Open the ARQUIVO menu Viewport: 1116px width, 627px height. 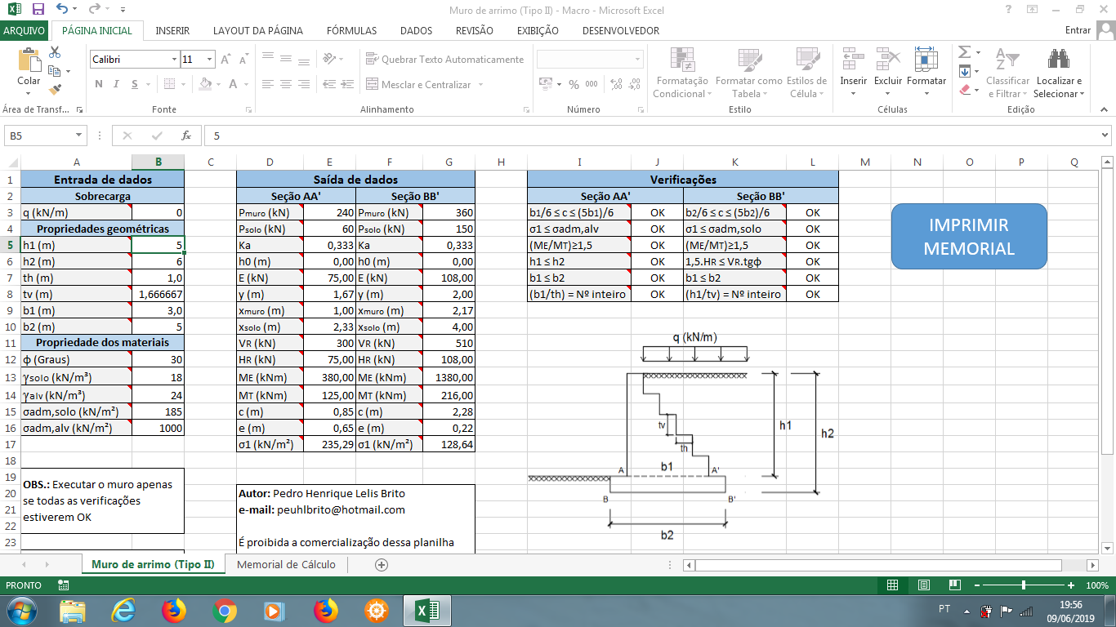(25, 30)
